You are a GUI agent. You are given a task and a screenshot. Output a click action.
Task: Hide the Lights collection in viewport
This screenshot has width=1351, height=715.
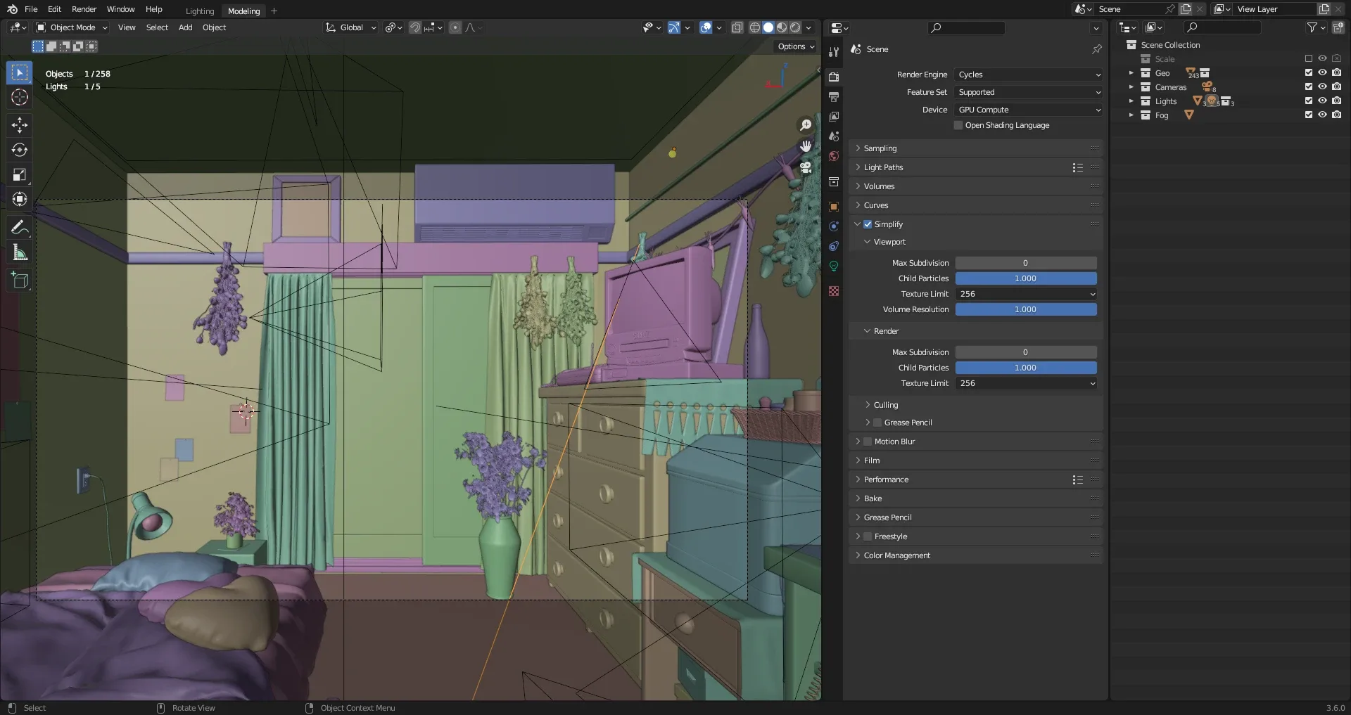(1323, 101)
